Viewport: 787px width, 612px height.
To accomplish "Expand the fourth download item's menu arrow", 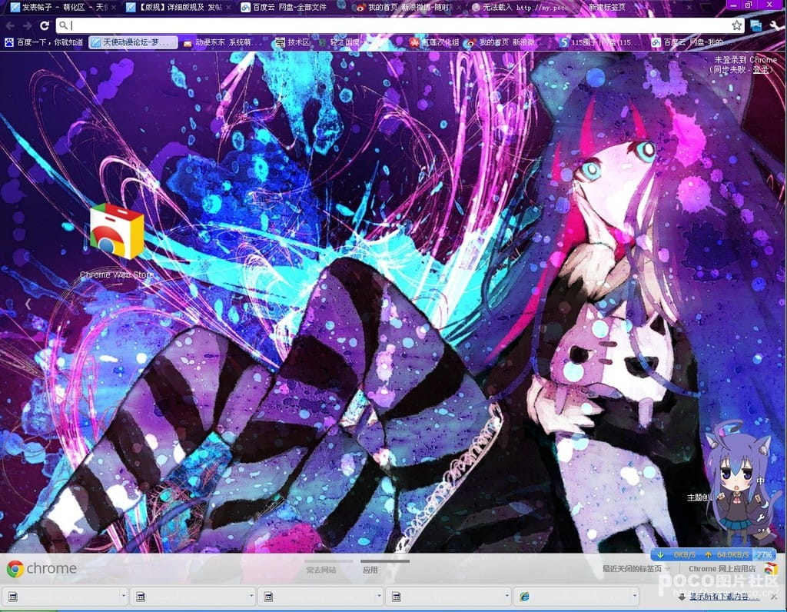I will point(507,597).
